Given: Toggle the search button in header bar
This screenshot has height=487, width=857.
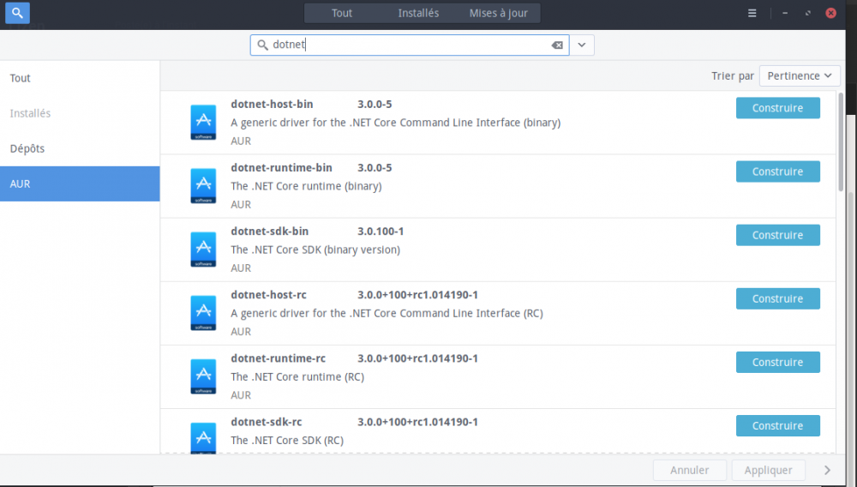Looking at the screenshot, I should tap(17, 13).
